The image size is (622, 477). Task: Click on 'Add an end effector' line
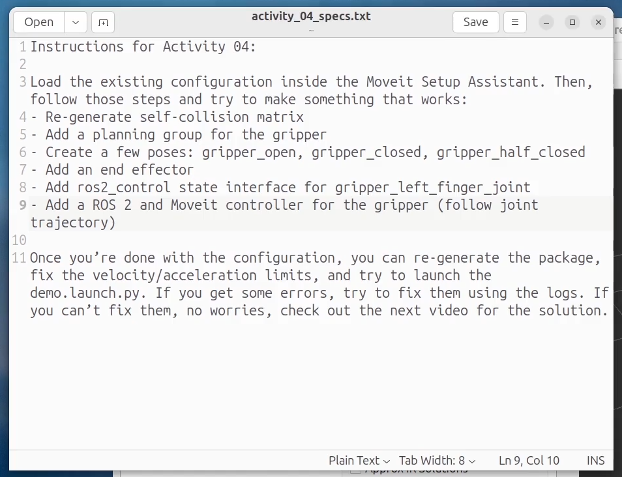119,170
